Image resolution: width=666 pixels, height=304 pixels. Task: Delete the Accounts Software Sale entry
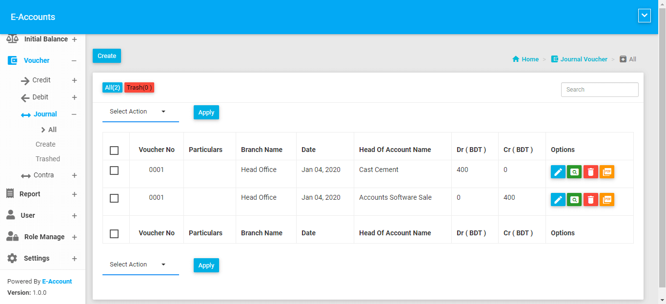pos(590,200)
